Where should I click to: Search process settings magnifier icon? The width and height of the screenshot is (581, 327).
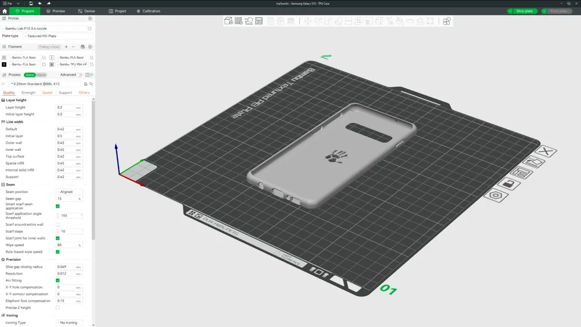pos(91,84)
